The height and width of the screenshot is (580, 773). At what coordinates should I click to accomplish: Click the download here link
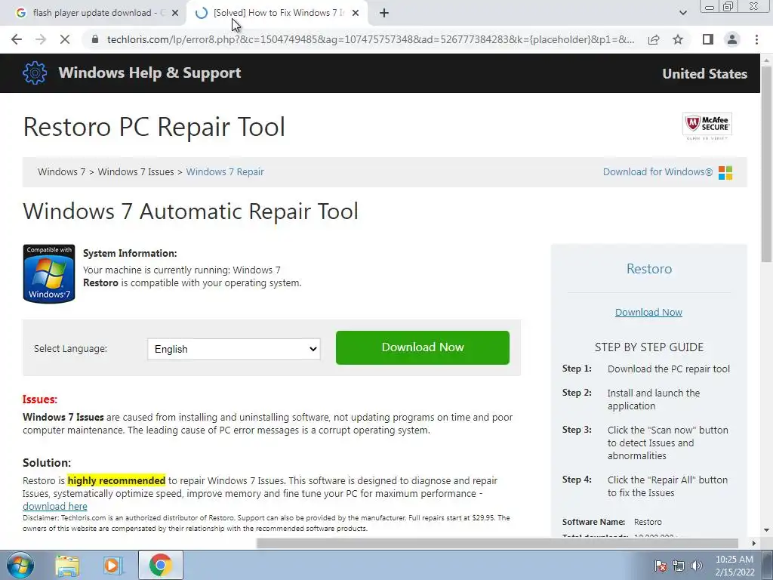click(x=54, y=507)
